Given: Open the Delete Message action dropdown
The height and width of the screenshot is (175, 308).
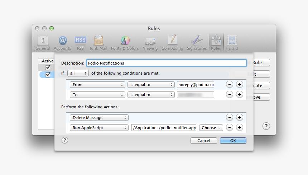Looking at the screenshot, I should click(x=99, y=118).
